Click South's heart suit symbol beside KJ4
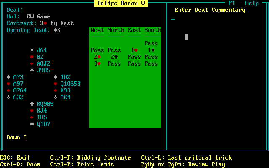 click(32, 111)
